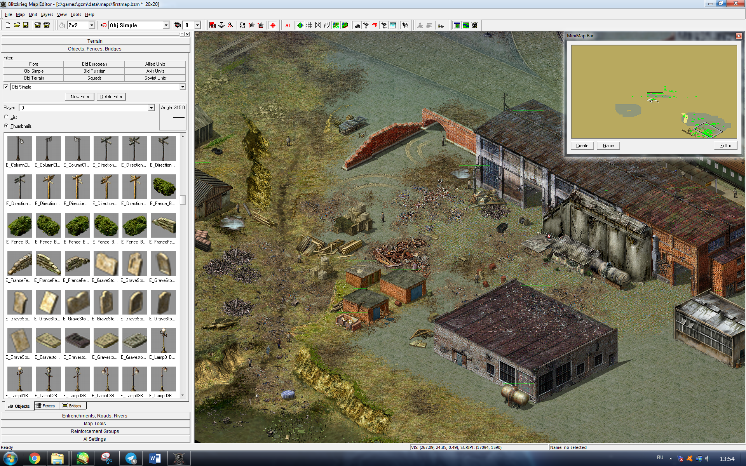Click the red AI toolbar icon
746x466 pixels.
point(288,26)
